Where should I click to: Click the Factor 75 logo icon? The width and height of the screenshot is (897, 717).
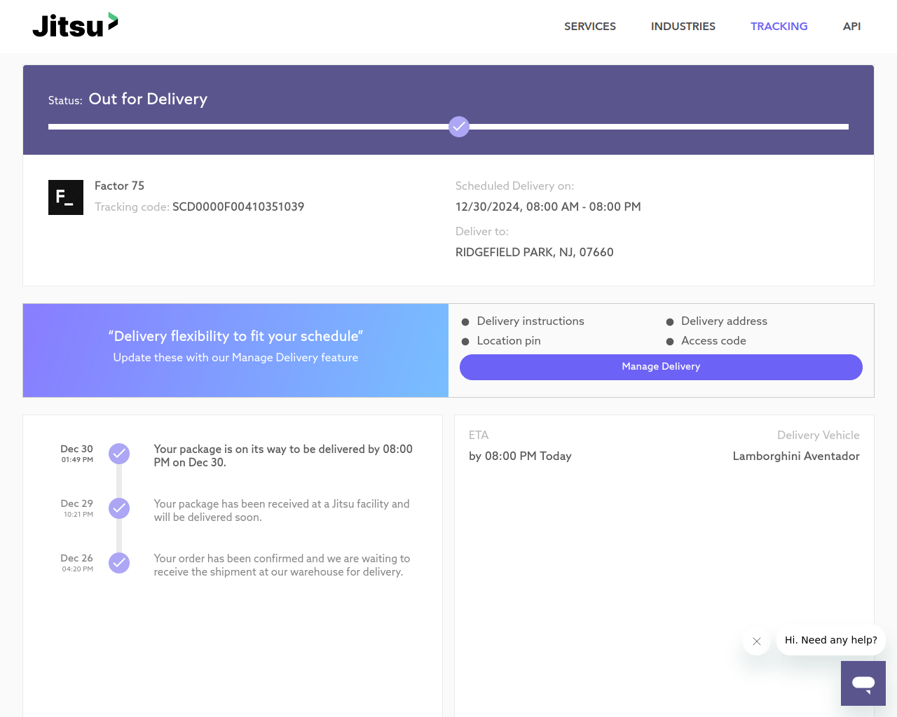[66, 197]
